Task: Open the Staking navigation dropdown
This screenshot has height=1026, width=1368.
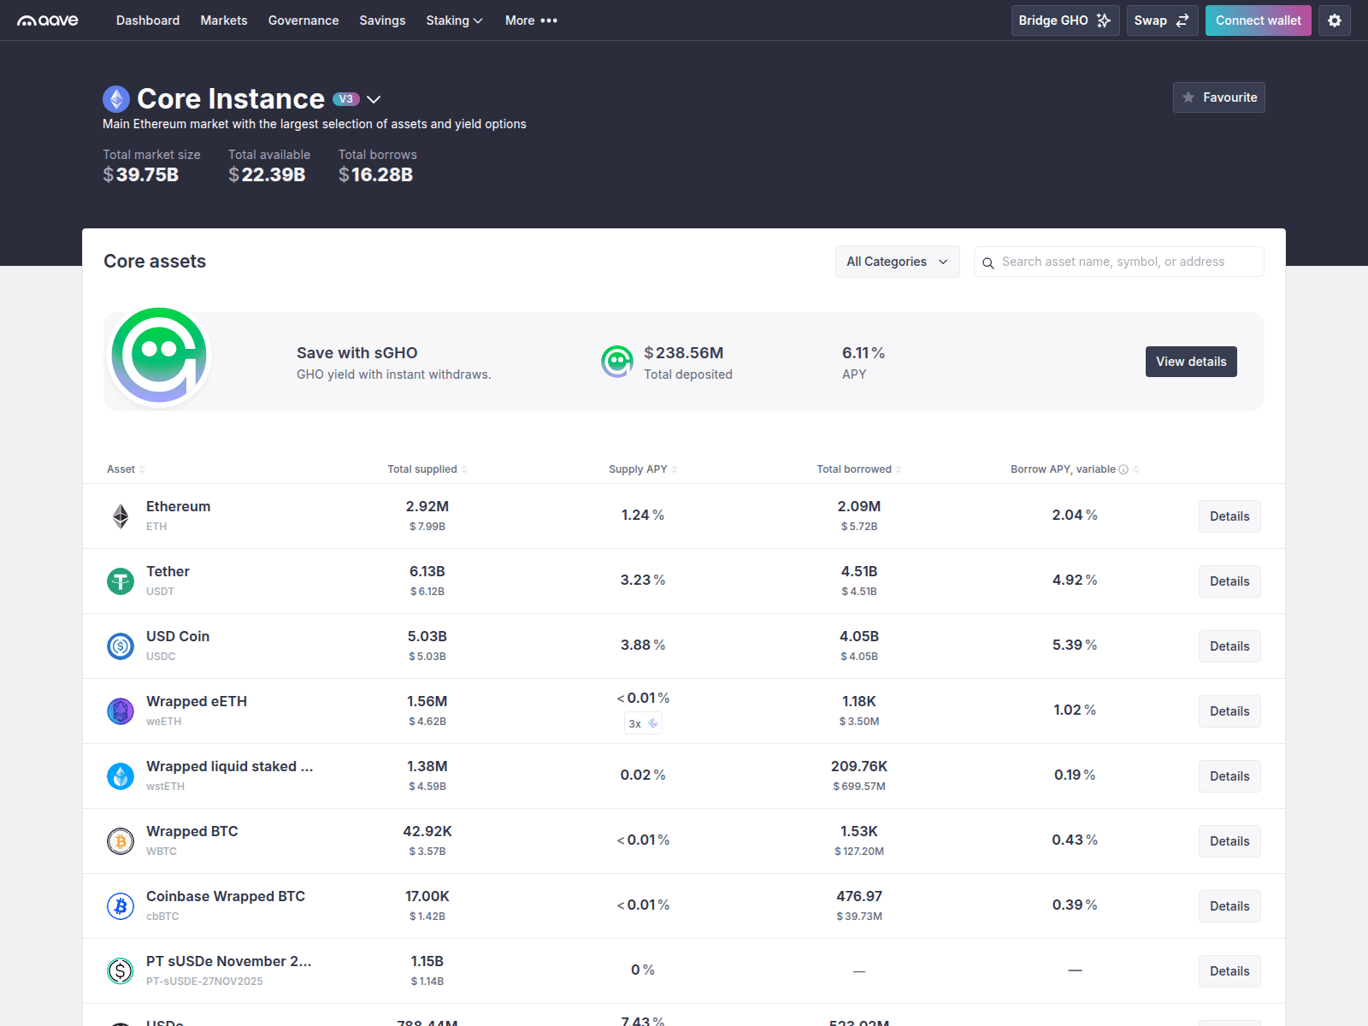Action: (454, 20)
